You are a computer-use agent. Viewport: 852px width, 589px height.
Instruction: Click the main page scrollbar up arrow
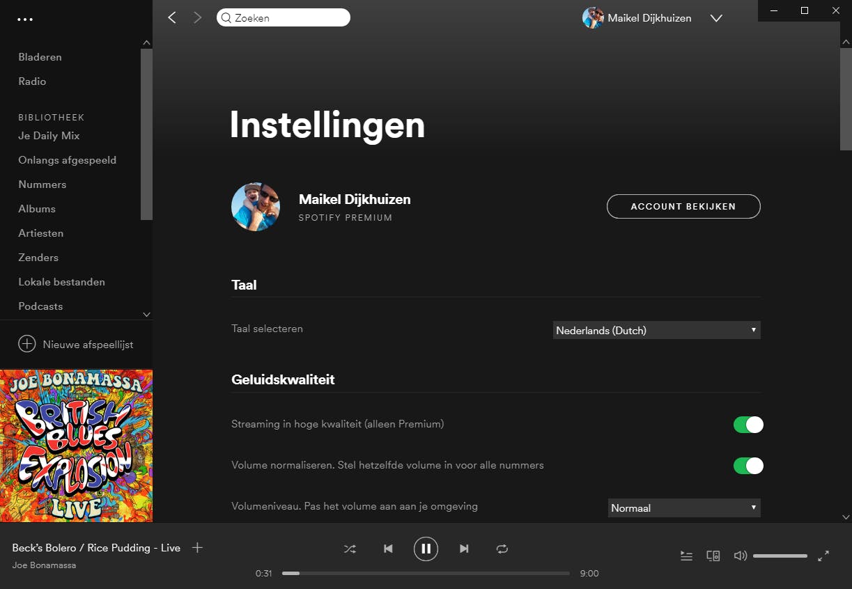pyautogui.click(x=846, y=42)
